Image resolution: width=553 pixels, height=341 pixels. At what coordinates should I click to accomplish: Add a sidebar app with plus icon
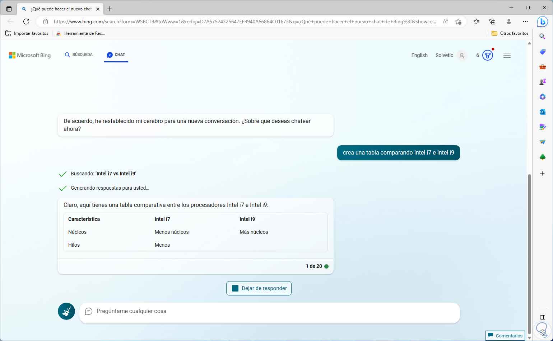click(x=543, y=173)
